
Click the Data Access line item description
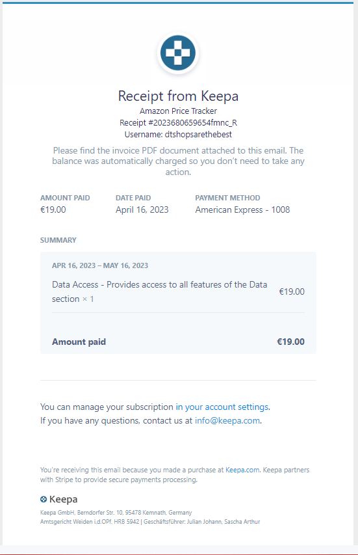pos(159,291)
